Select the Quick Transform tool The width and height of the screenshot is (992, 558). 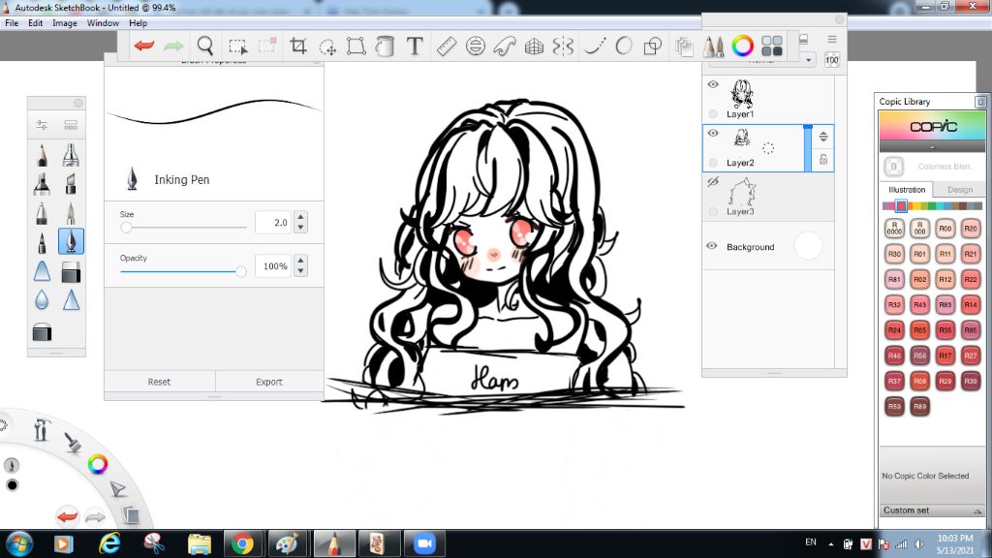(327, 46)
